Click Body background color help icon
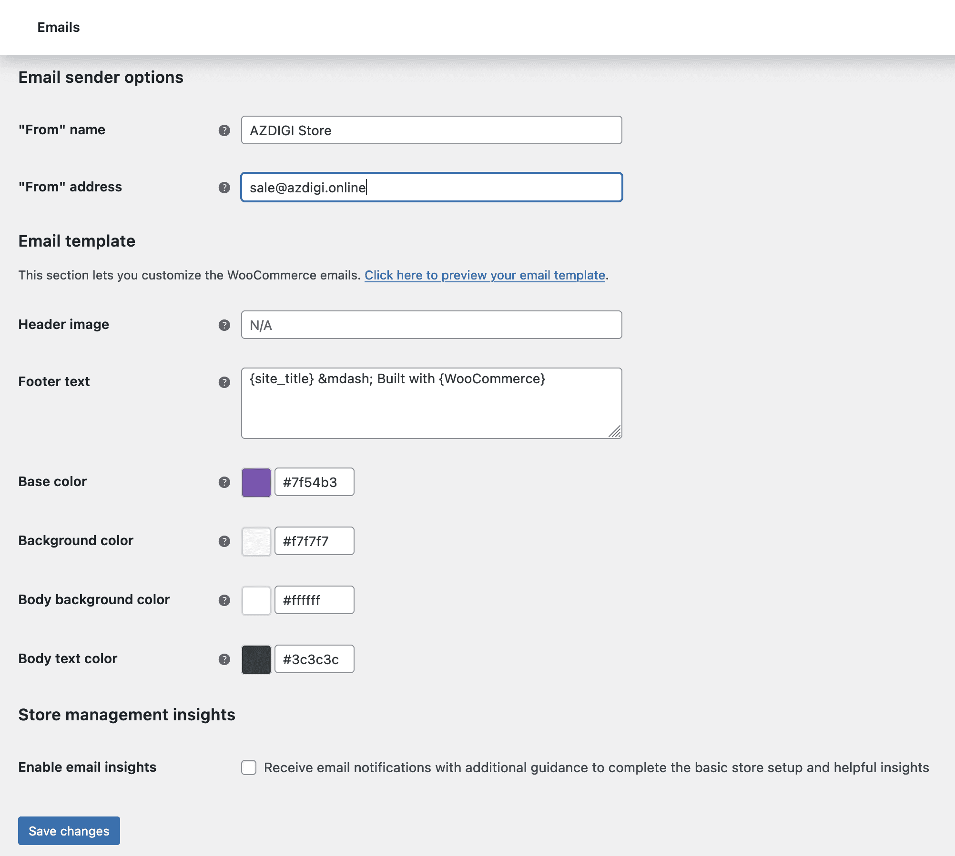The image size is (955, 856). [x=224, y=600]
